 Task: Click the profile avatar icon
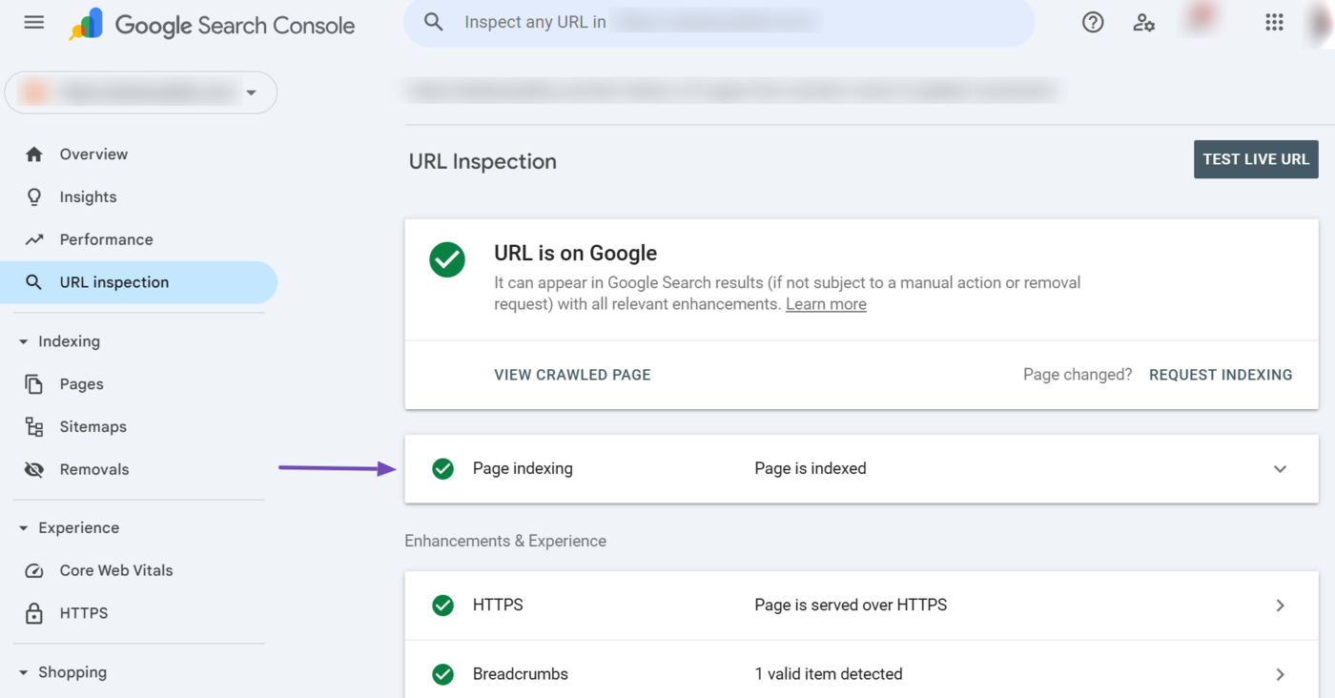coord(1319,22)
